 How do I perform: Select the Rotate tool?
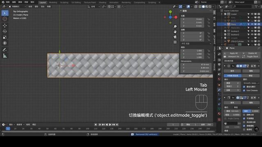pyautogui.click(x=5, y=31)
